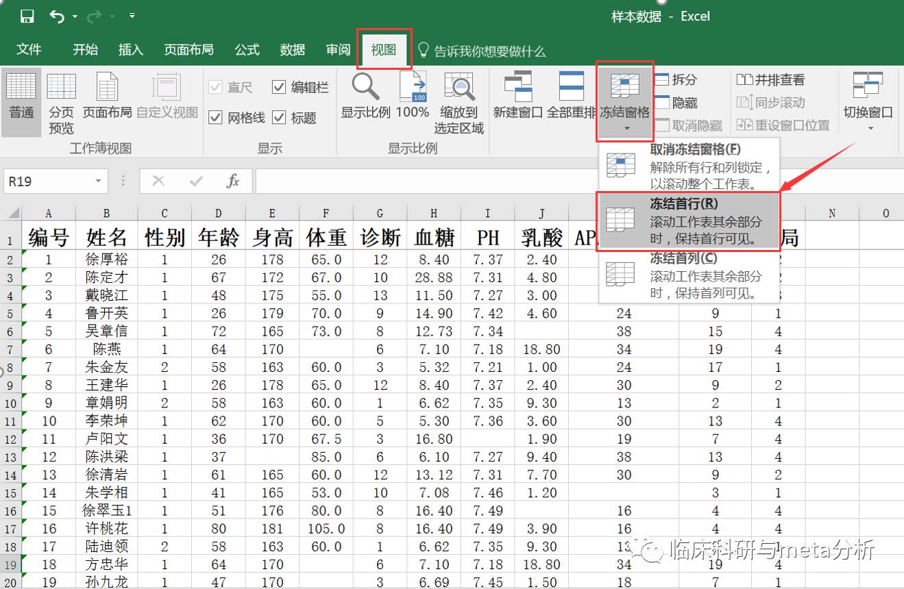This screenshot has height=589, width=904.
Task: Switch to the 数据 ribbon tab
Action: [x=293, y=49]
